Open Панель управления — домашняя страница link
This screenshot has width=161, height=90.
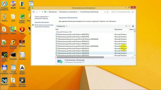[x=42, y=17]
